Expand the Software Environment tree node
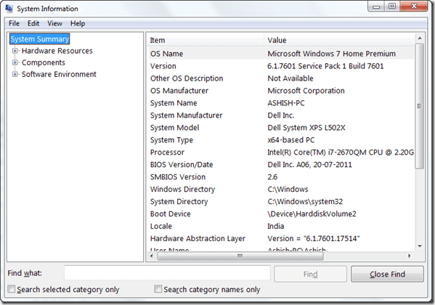Viewport: 435px width, 305px height. (15, 74)
